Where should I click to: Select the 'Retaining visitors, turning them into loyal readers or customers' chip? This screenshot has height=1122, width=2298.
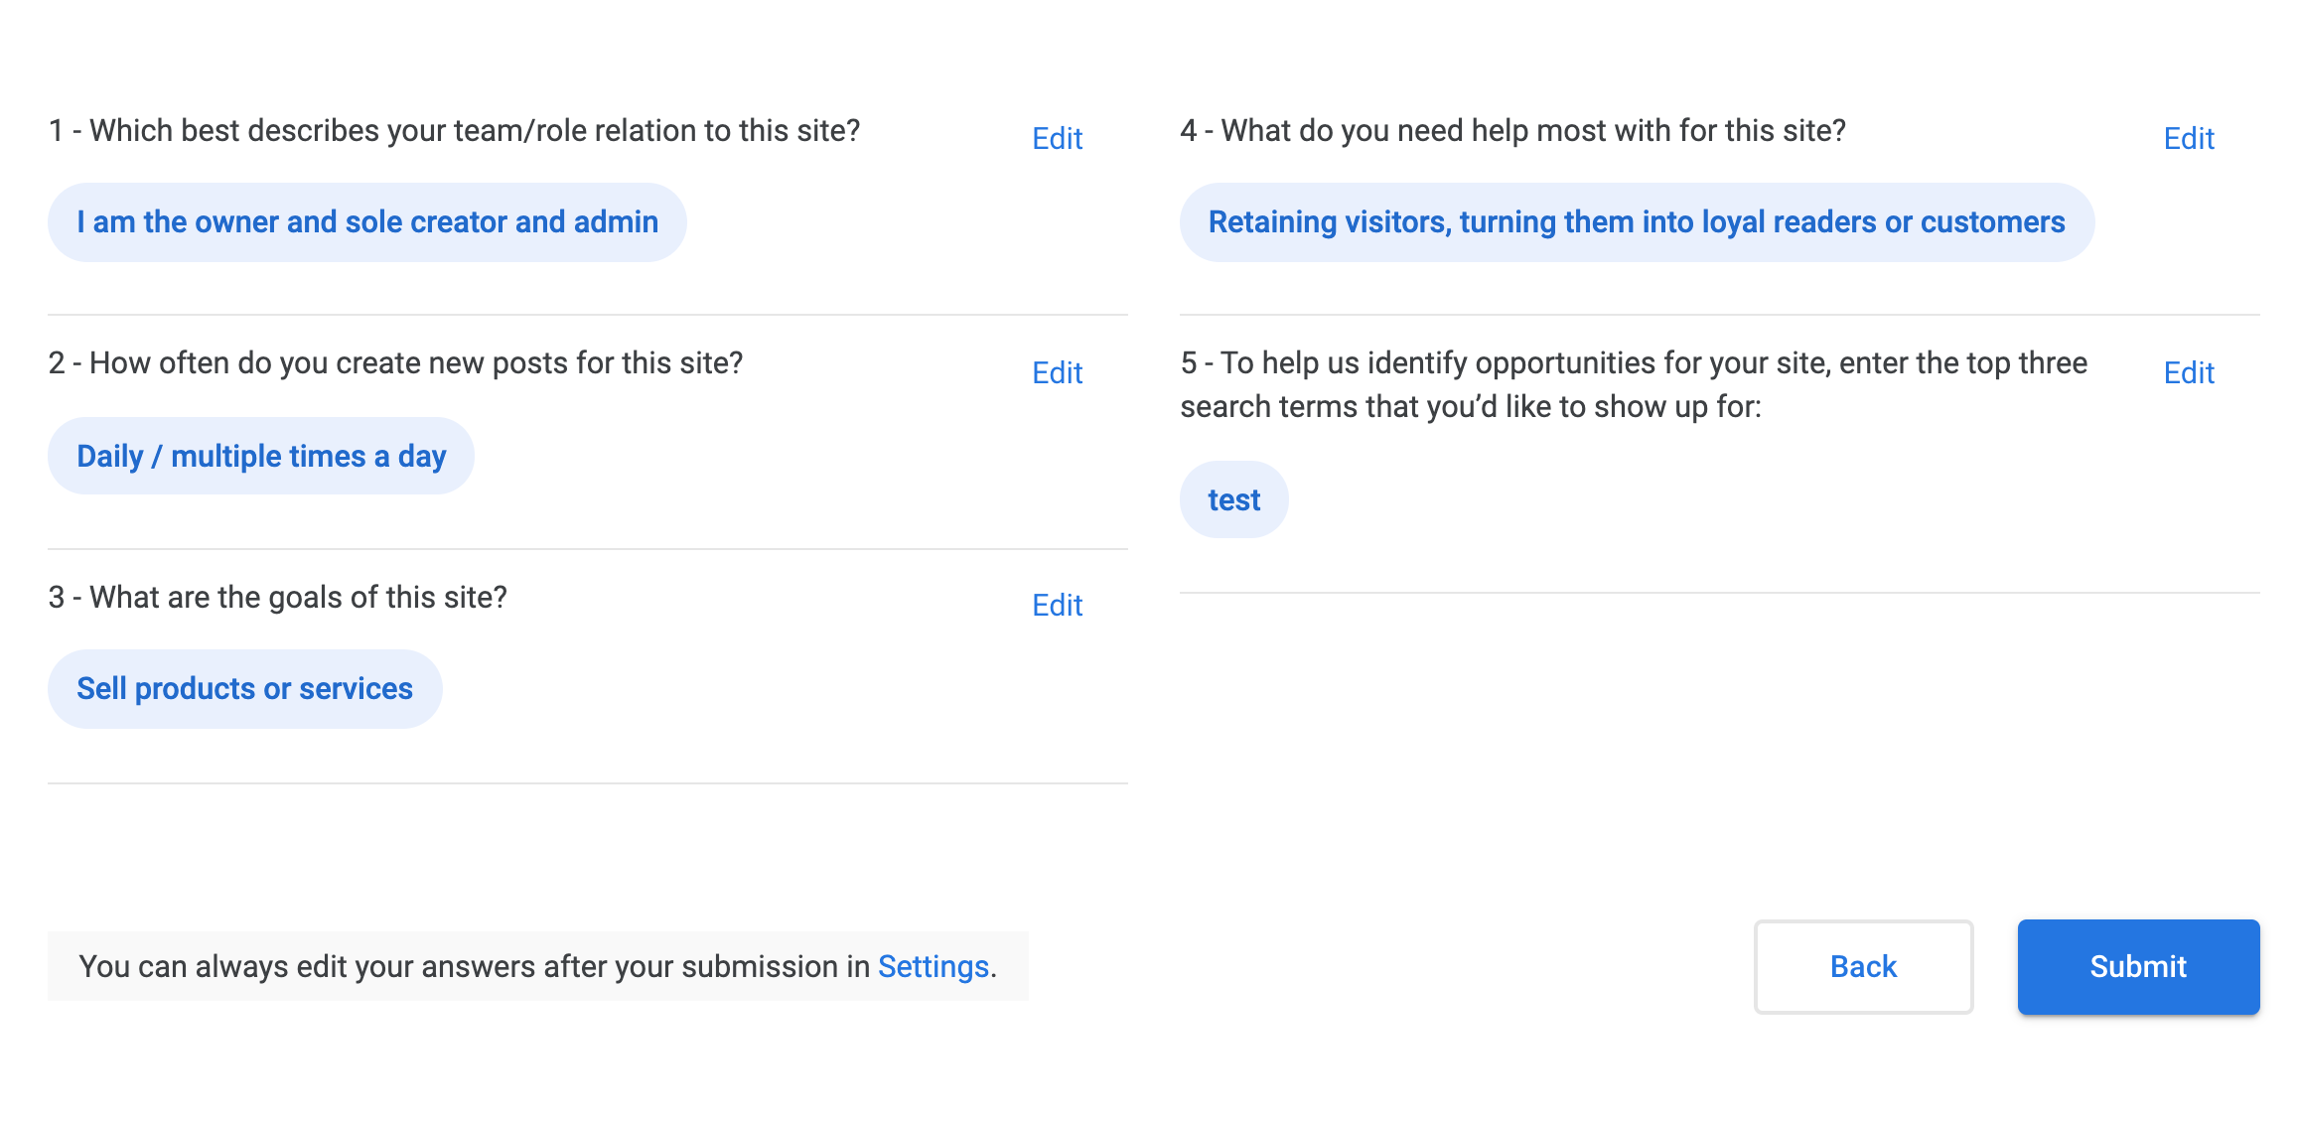point(1637,221)
